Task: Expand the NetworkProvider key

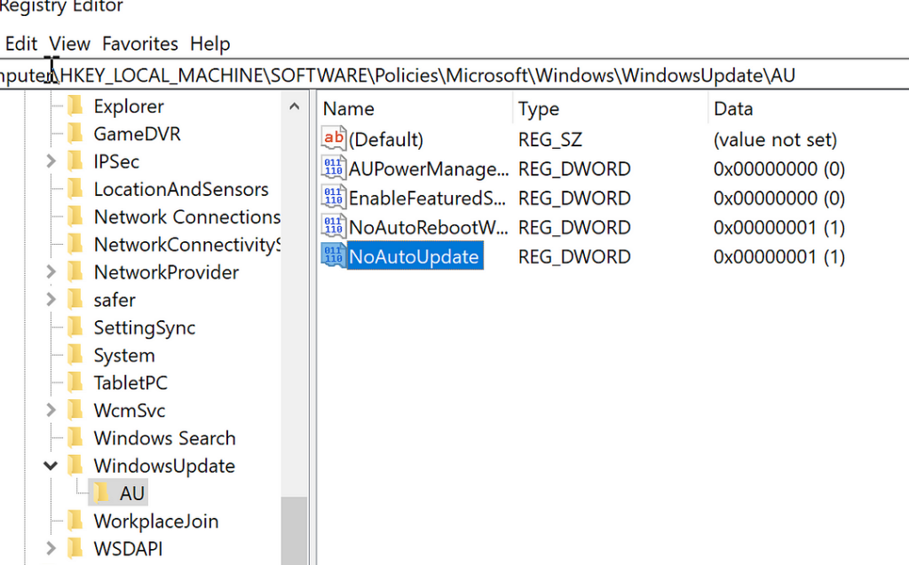Action: tap(51, 272)
